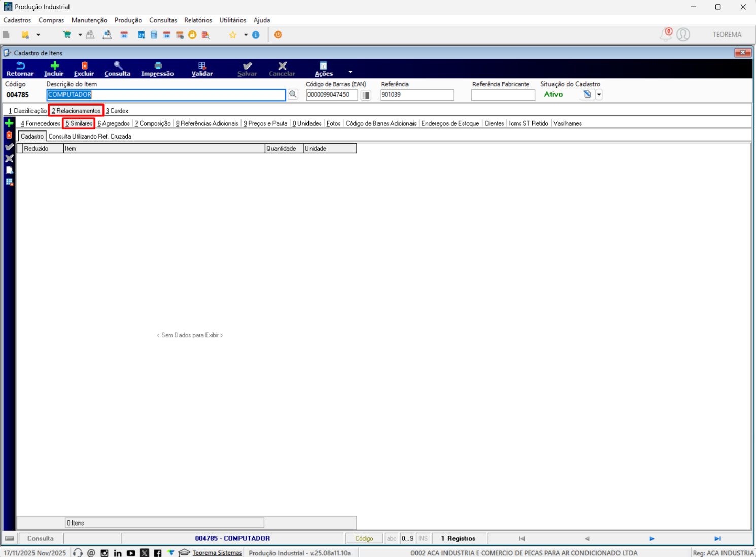This screenshot has height=557, width=756.
Task: Click Incluir to add a new item
Action: tap(54, 69)
